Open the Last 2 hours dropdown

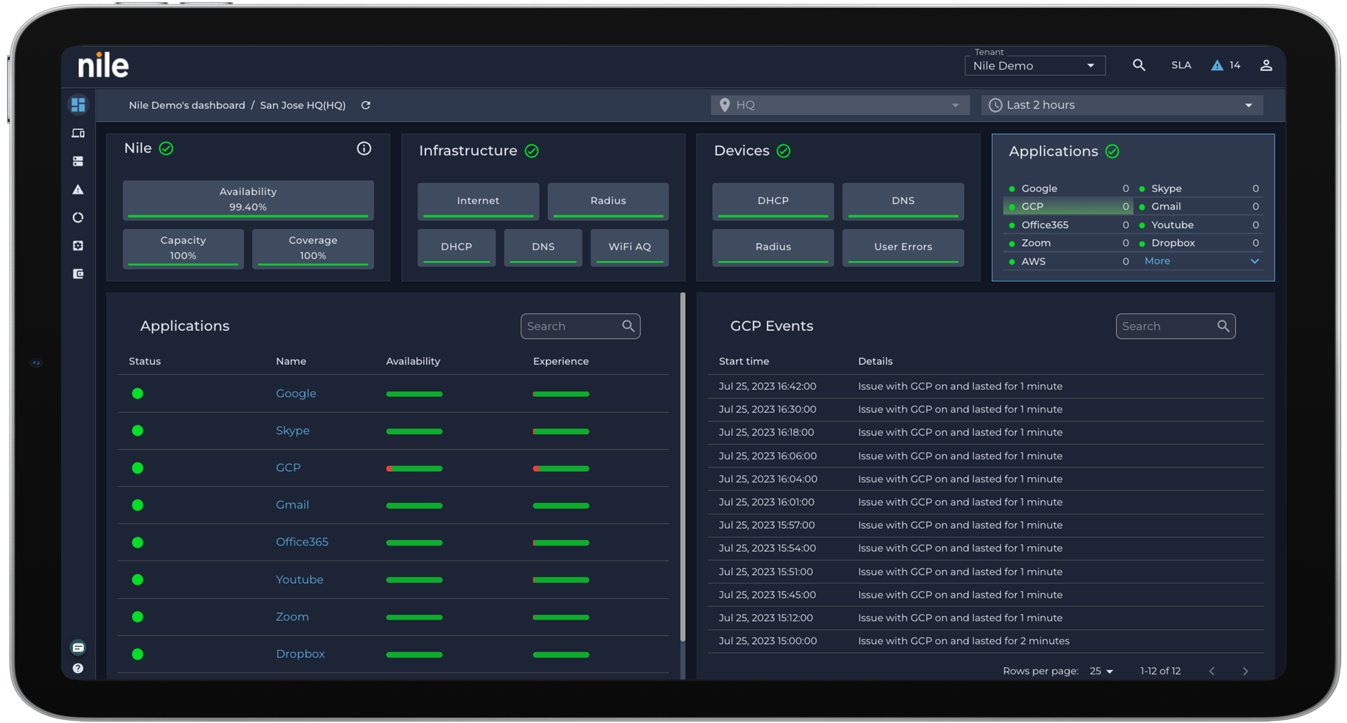point(1122,105)
